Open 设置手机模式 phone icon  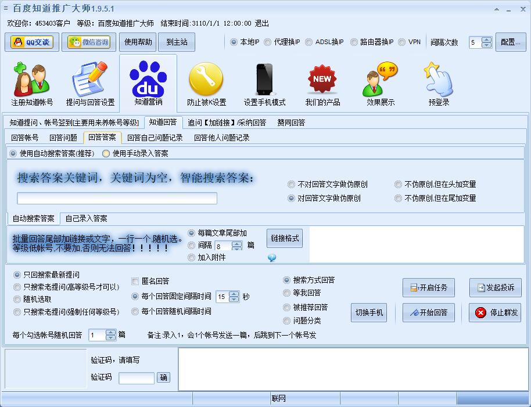(x=264, y=80)
